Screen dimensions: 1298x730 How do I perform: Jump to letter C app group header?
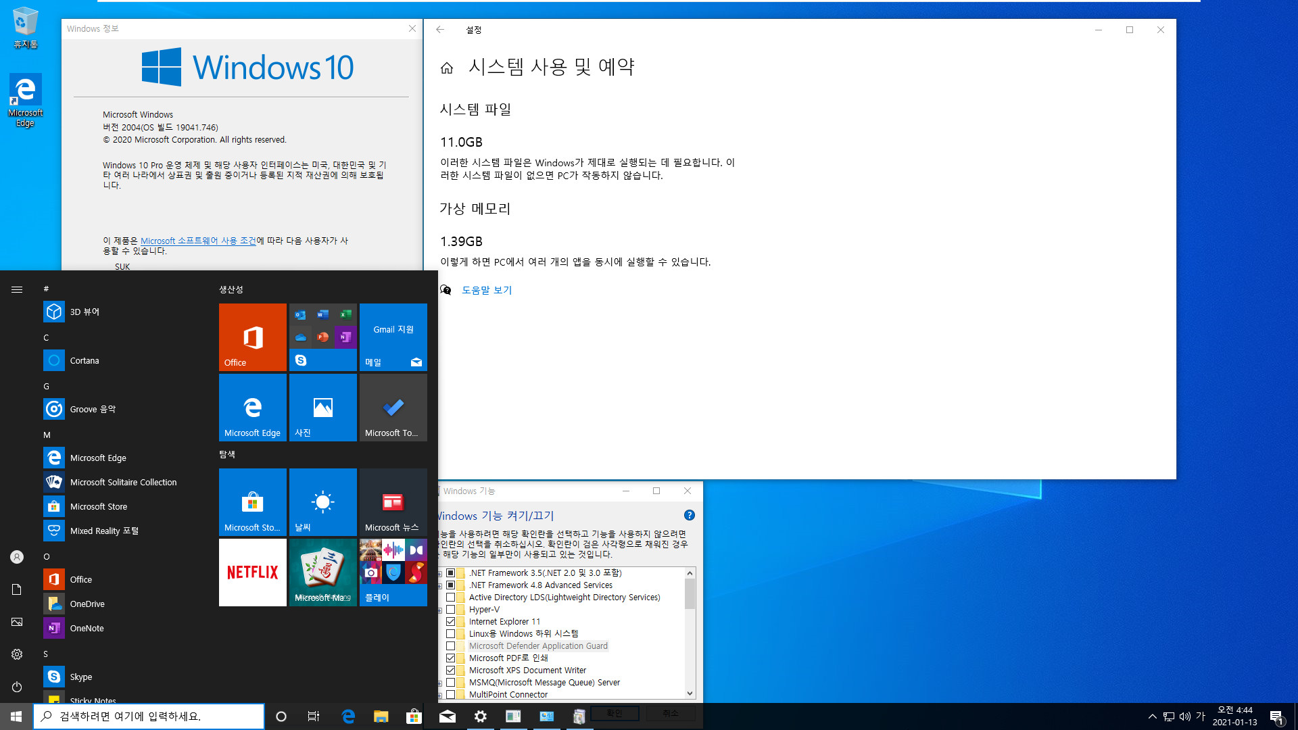[46, 337]
